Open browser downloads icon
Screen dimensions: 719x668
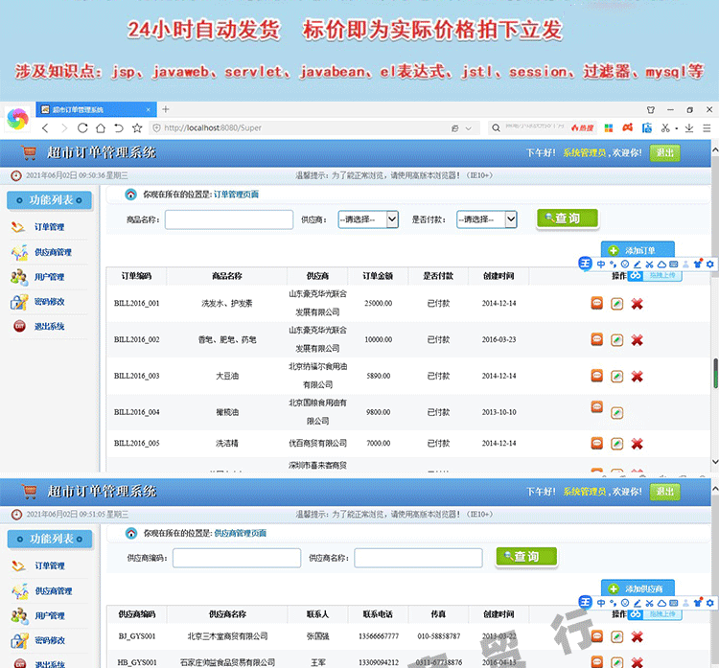pos(688,127)
